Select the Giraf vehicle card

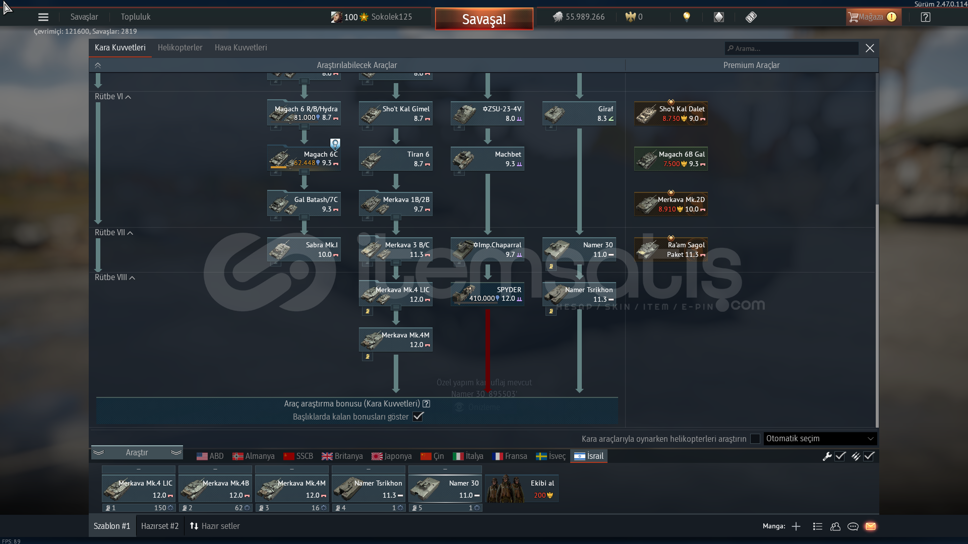pos(579,113)
